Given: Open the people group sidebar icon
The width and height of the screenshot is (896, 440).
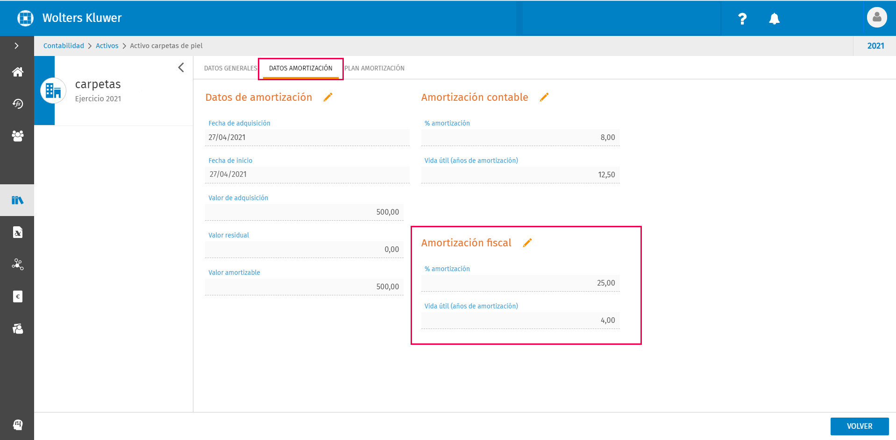Looking at the screenshot, I should tap(17, 136).
